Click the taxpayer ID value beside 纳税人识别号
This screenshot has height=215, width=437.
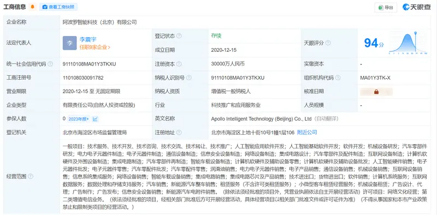click(x=238, y=77)
